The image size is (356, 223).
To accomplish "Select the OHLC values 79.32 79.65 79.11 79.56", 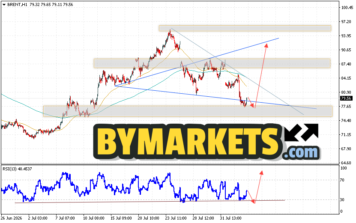I will 51,5.
